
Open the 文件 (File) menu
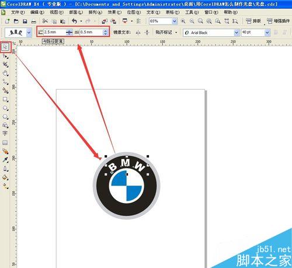click(x=18, y=12)
